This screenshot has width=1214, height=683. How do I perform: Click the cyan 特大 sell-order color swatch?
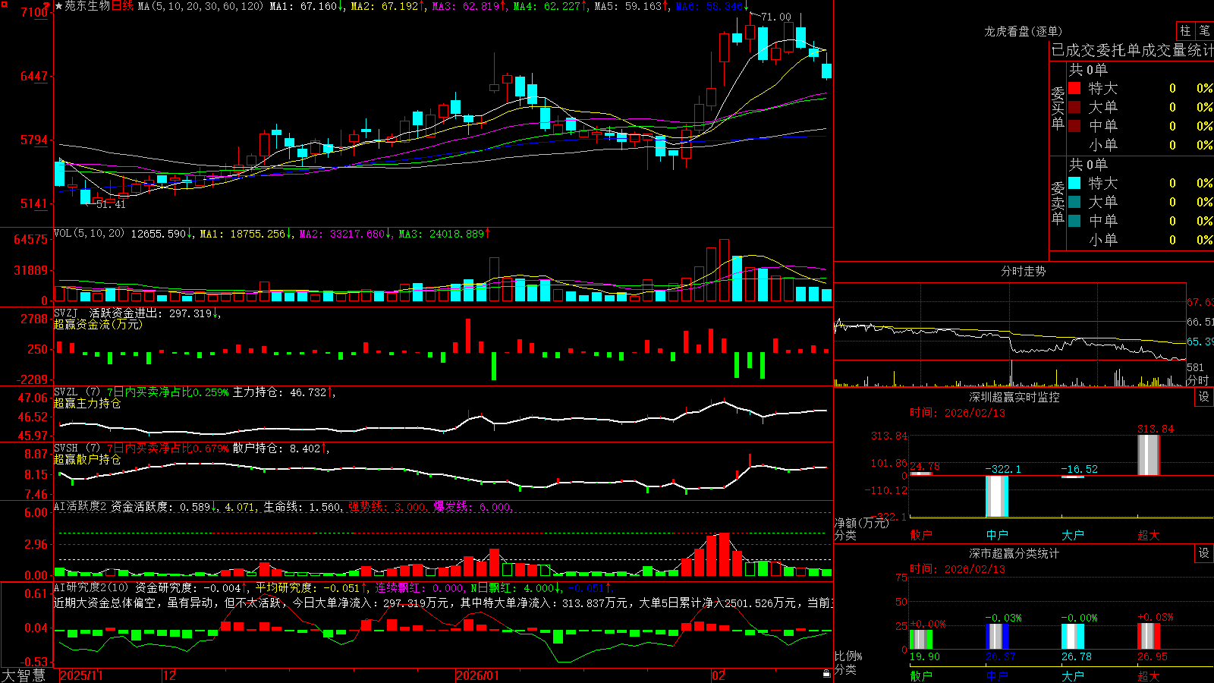(1074, 183)
